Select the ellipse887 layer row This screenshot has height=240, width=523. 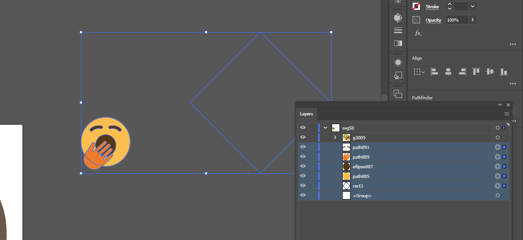pos(403,166)
